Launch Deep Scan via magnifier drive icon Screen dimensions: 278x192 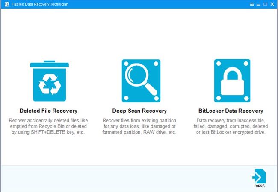(x=141, y=81)
